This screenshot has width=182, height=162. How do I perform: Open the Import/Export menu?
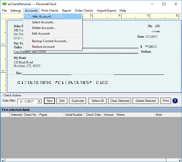click(106, 11)
